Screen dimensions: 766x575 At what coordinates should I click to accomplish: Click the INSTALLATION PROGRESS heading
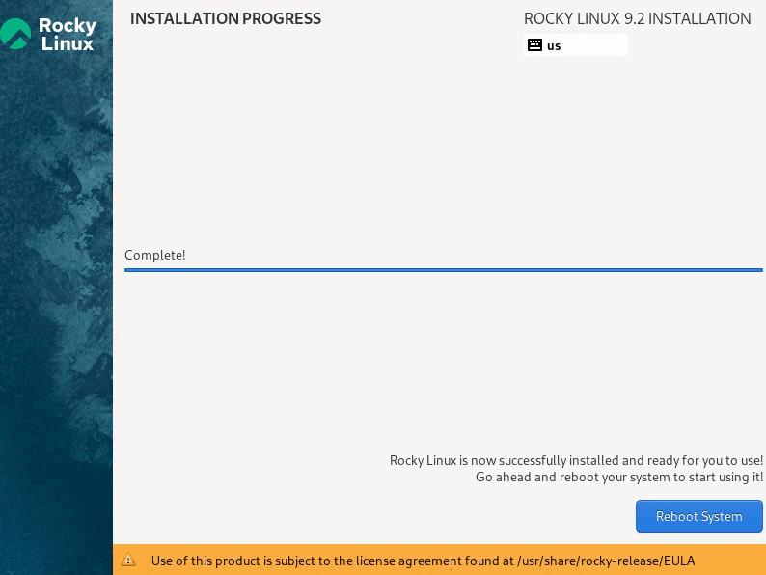coord(226,18)
